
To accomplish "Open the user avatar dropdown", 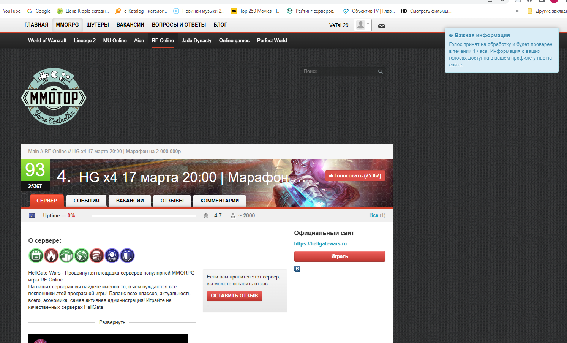I will click(363, 25).
